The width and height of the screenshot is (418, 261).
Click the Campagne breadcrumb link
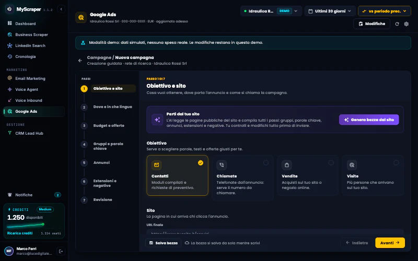[99, 57]
